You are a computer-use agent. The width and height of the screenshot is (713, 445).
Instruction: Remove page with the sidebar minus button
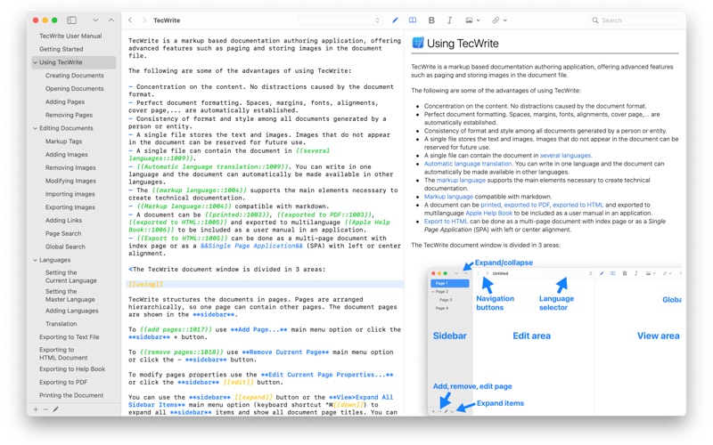pyautogui.click(x=45, y=409)
